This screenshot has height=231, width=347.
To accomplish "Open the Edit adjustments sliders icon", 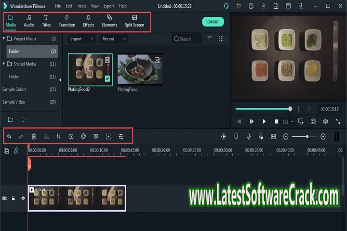I will [x=121, y=137].
